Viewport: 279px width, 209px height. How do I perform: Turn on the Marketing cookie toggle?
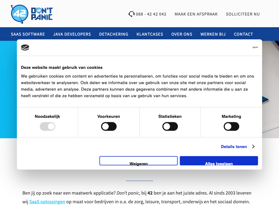(x=231, y=127)
